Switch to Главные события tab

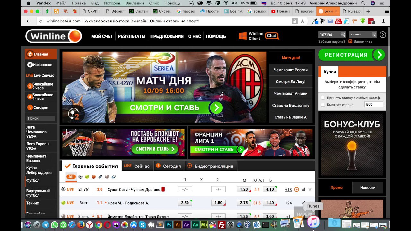point(92,166)
